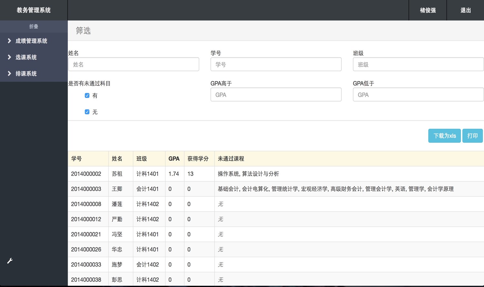Click the name 潘莲
Image resolution: width=484 pixels, height=287 pixels.
(x=117, y=204)
